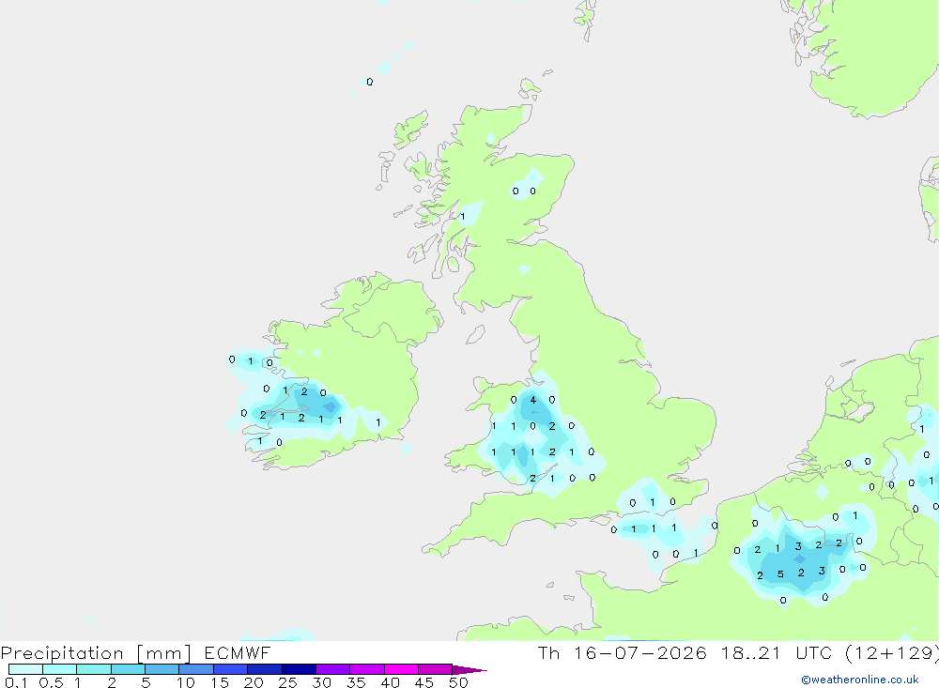Screen dimensions: 939x688
Task: Click the "Precipitation [mm]" title text
Action: click(96, 653)
